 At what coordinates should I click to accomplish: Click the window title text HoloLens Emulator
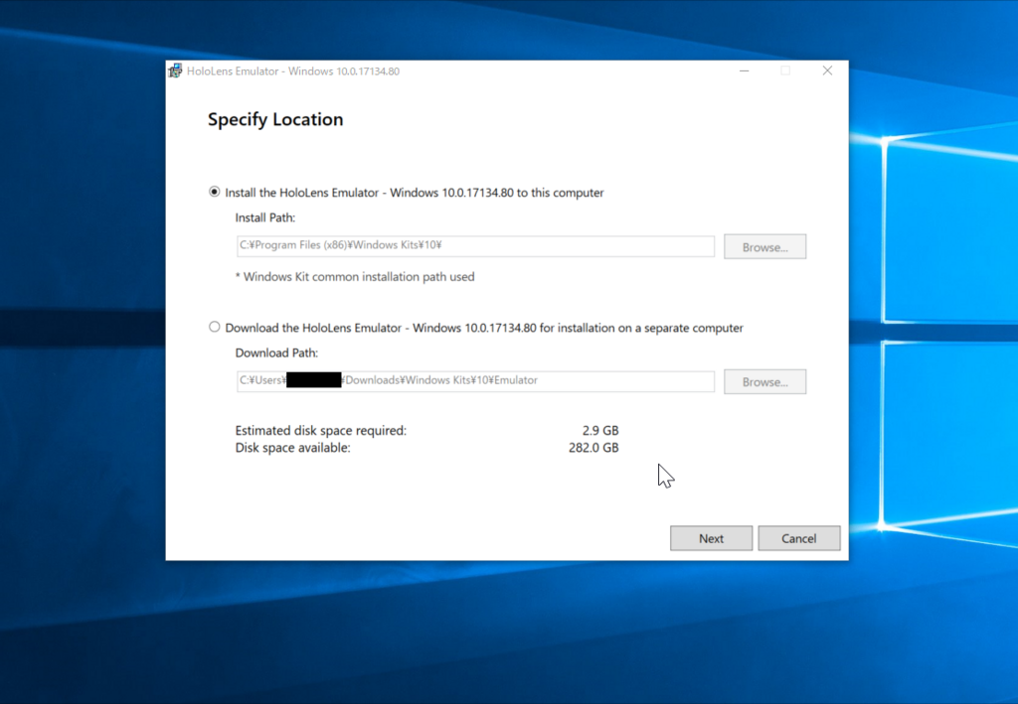[293, 71]
